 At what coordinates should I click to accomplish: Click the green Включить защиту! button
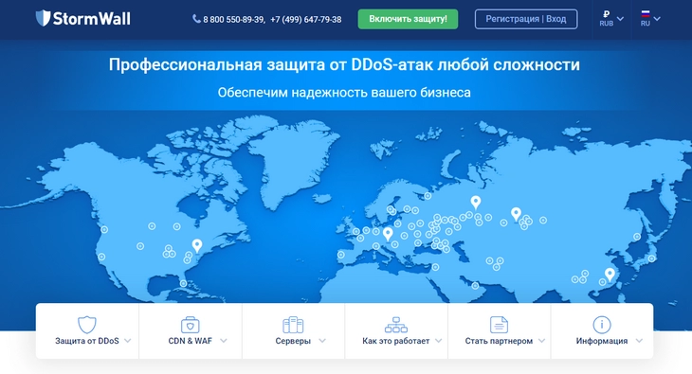[x=408, y=19]
